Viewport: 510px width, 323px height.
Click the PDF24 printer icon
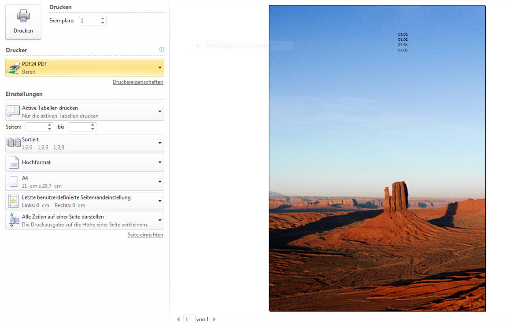pyautogui.click(x=14, y=68)
